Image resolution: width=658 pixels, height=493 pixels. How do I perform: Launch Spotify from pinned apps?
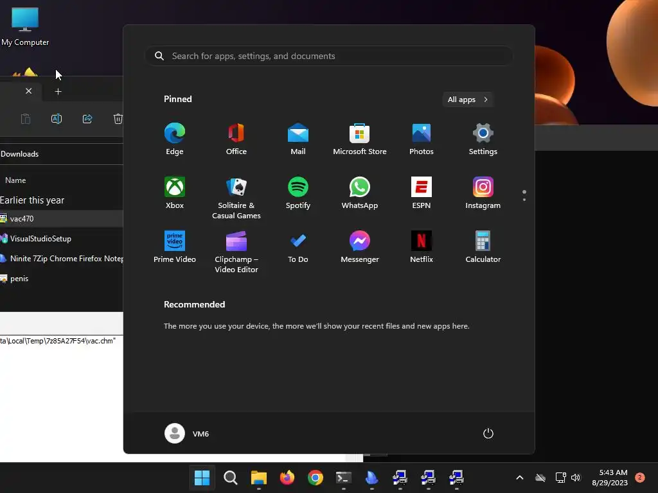coord(298,193)
